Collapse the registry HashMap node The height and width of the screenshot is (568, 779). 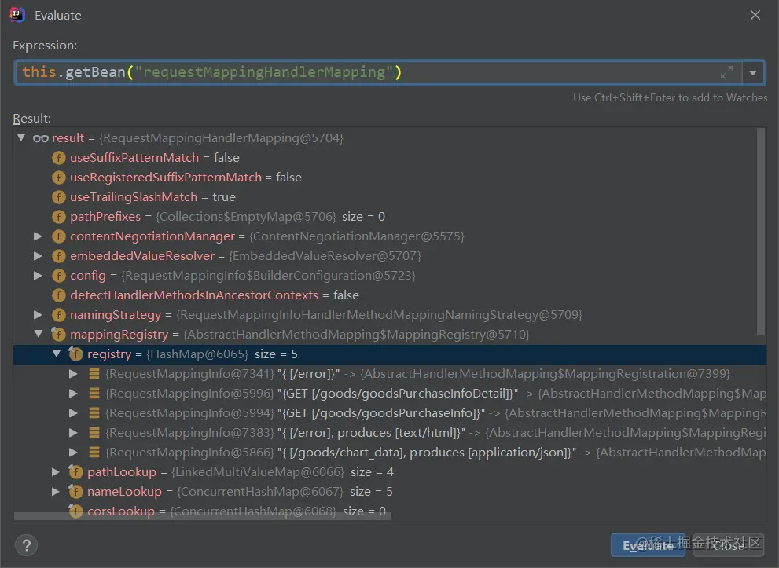(56, 354)
